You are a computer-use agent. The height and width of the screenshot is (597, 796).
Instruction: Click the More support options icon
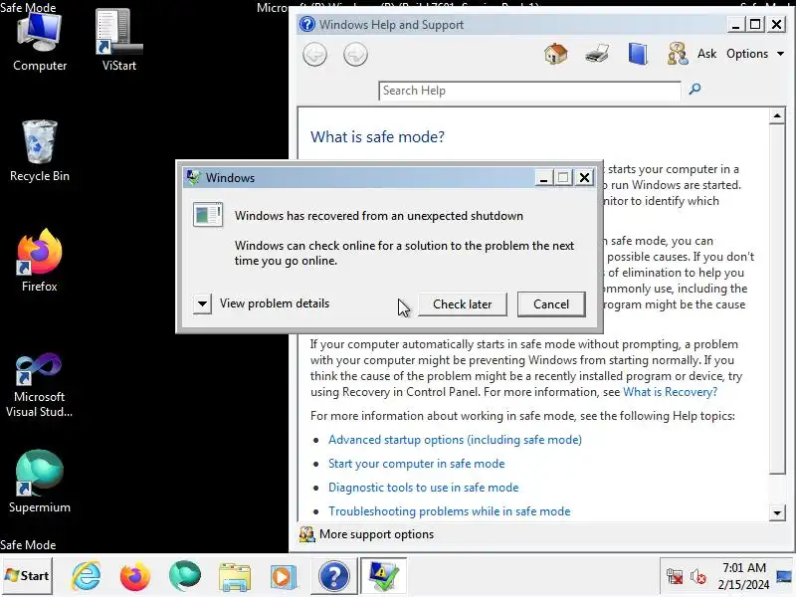click(x=307, y=534)
